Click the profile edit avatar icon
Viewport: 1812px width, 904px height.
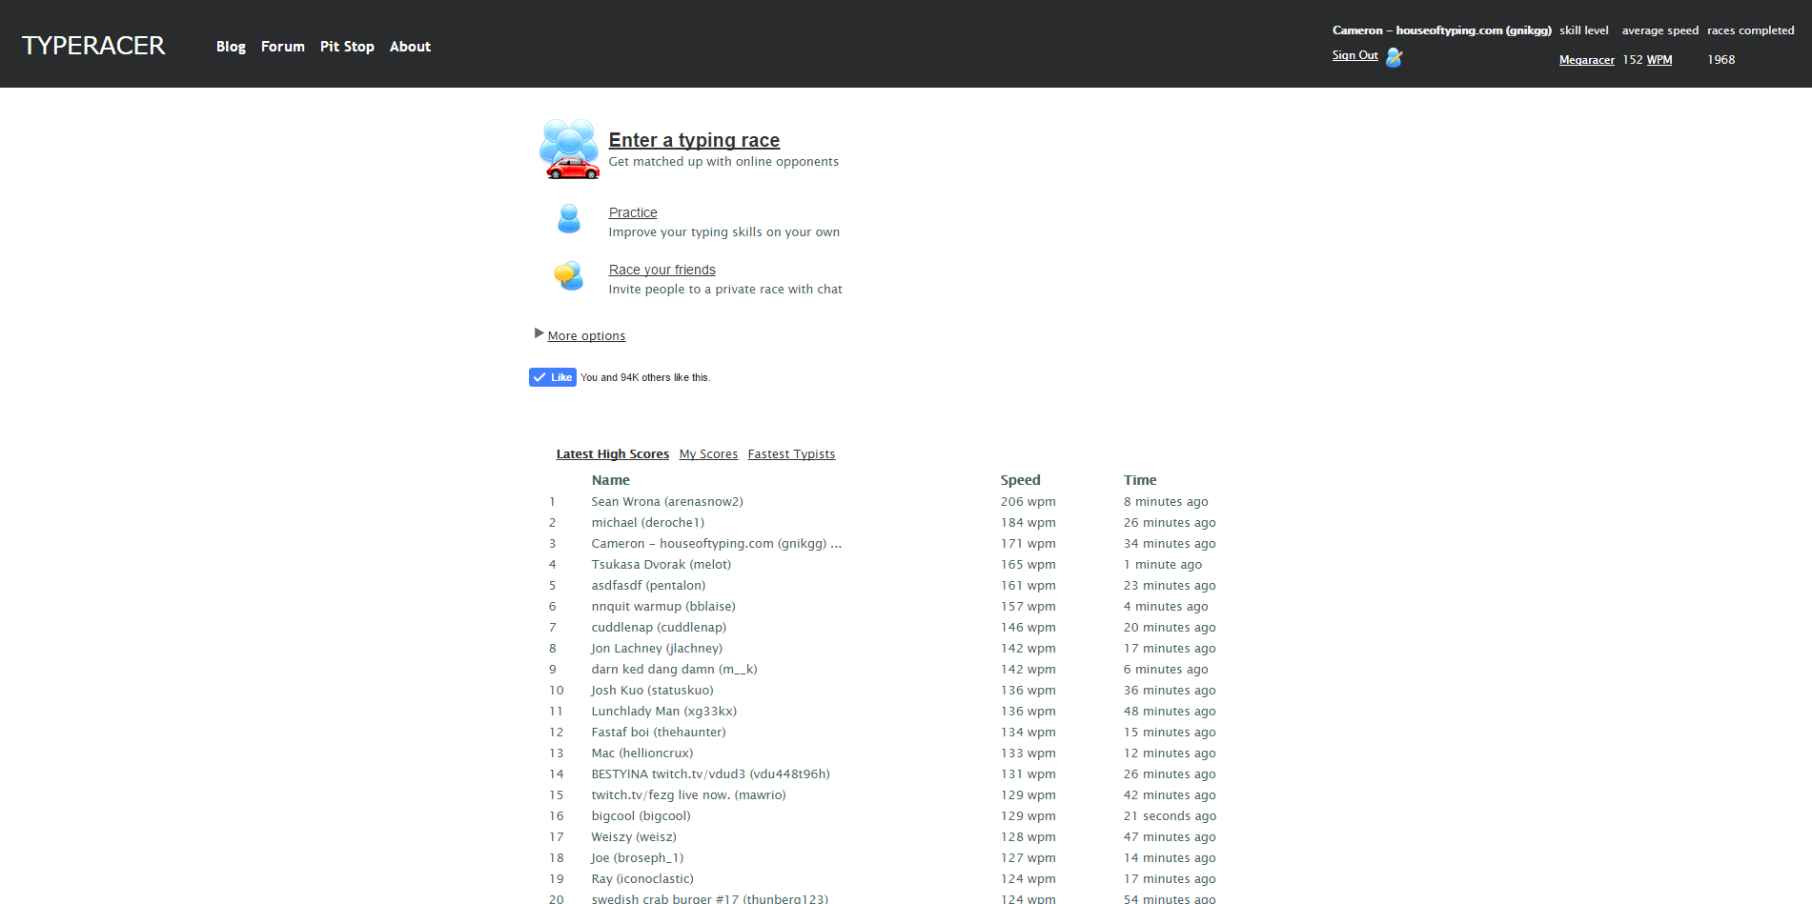pyautogui.click(x=1394, y=57)
